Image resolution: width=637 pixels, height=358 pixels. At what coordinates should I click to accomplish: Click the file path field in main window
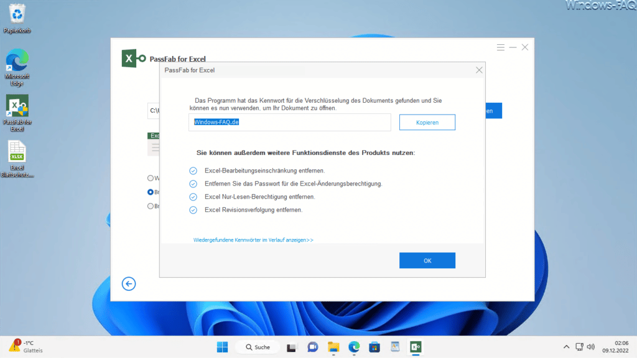tap(154, 111)
